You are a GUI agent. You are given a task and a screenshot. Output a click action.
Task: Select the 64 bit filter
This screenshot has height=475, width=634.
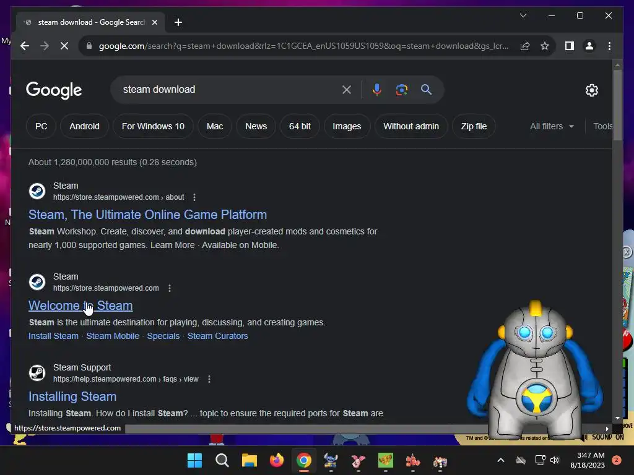(300, 126)
